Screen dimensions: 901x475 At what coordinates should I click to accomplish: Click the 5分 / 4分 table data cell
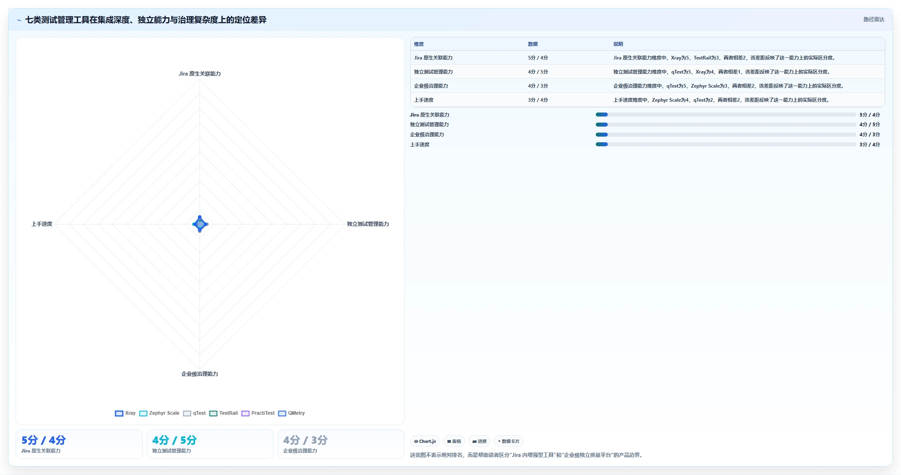tap(538, 58)
